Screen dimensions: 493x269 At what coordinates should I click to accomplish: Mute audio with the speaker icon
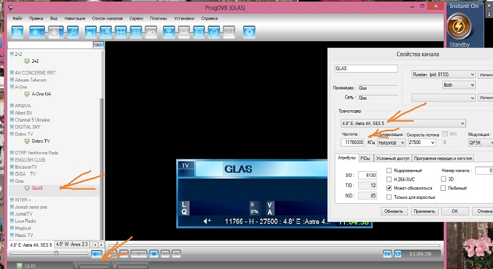pos(97,254)
